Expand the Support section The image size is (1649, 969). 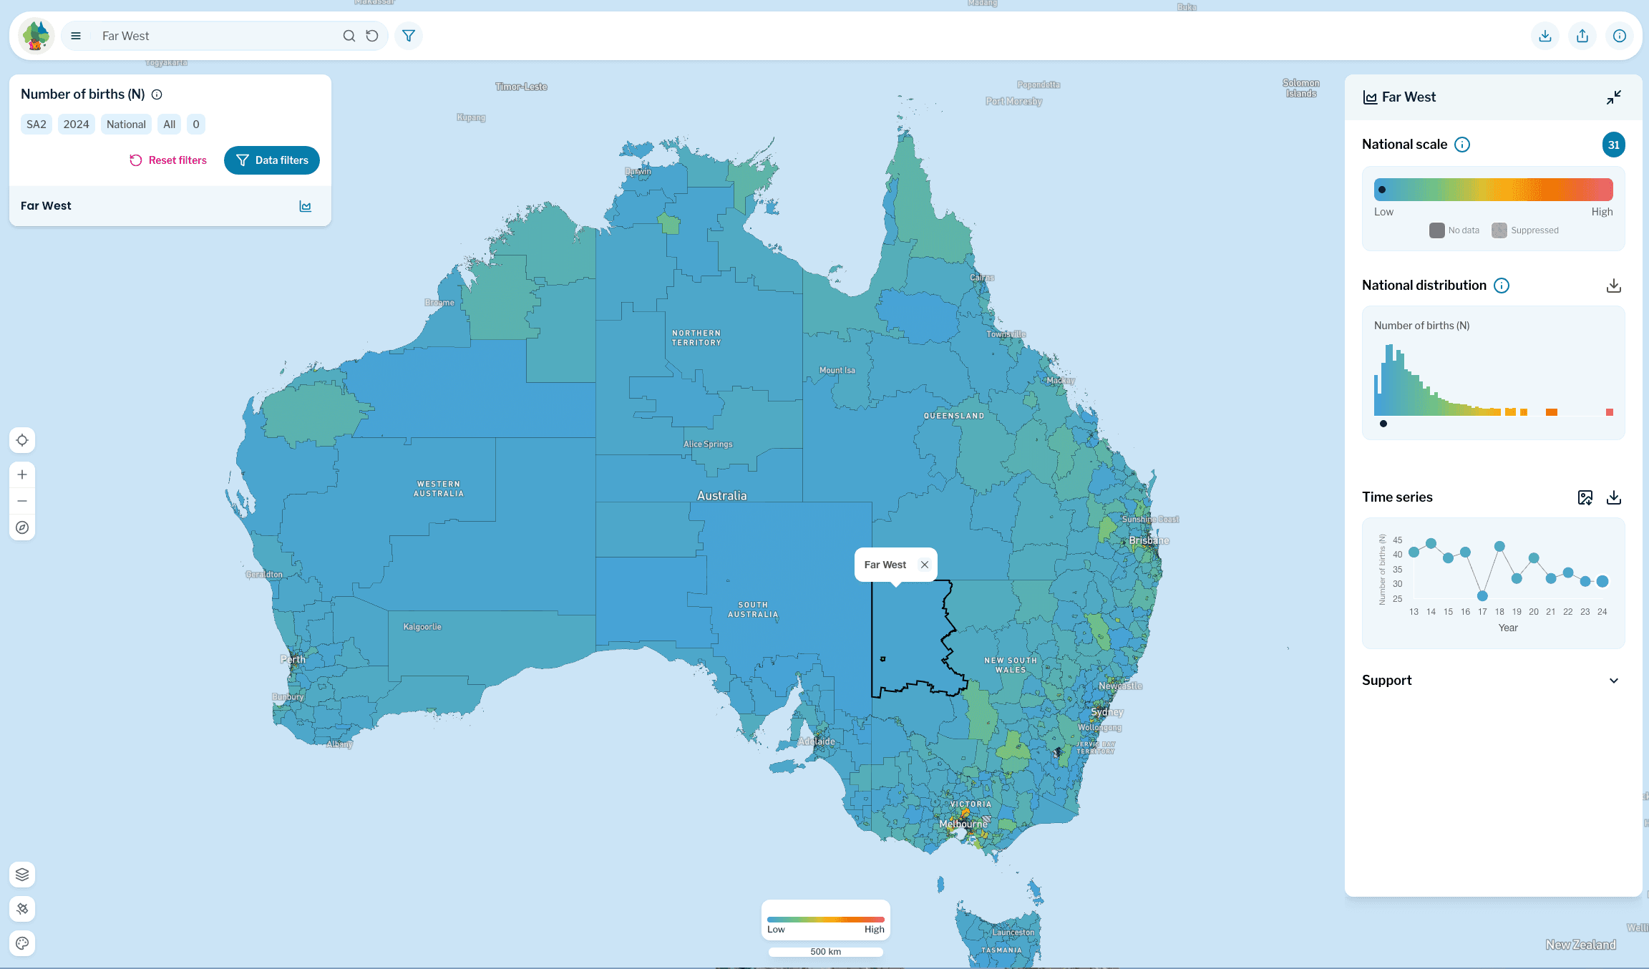click(1614, 681)
